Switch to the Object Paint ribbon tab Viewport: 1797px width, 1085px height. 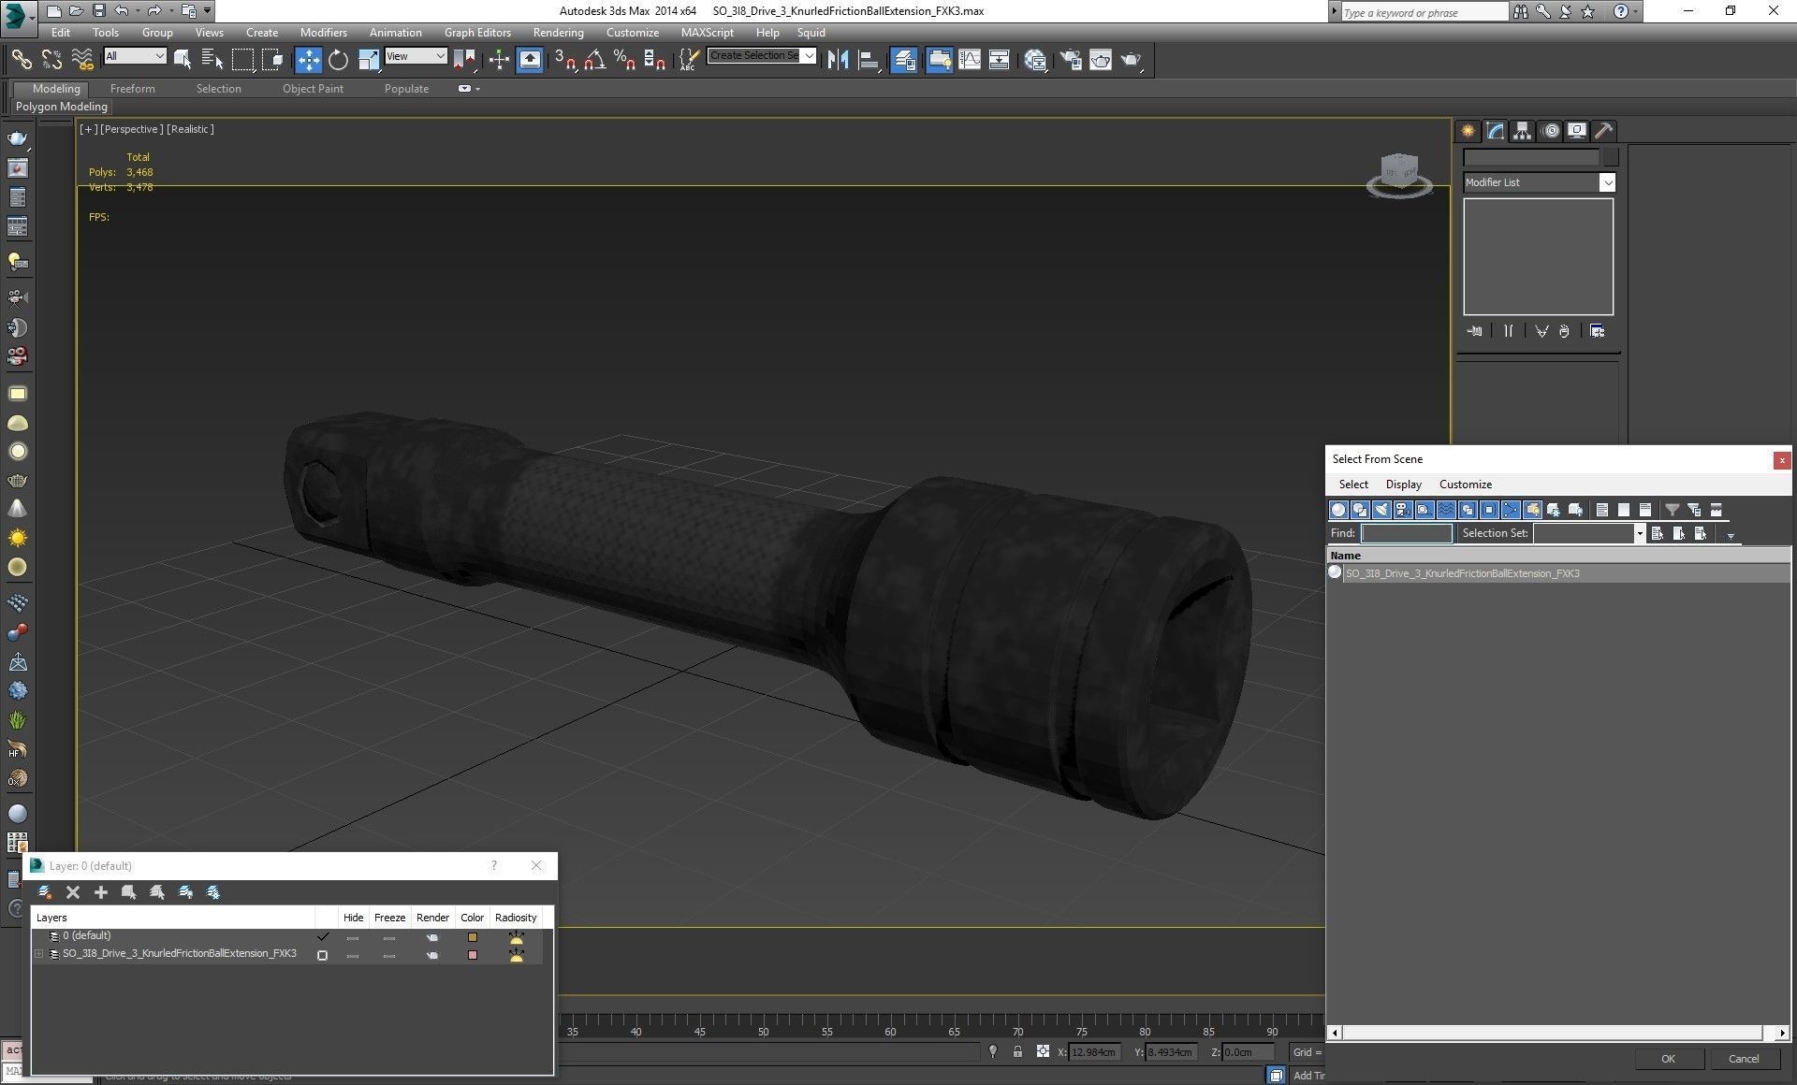tap(313, 89)
